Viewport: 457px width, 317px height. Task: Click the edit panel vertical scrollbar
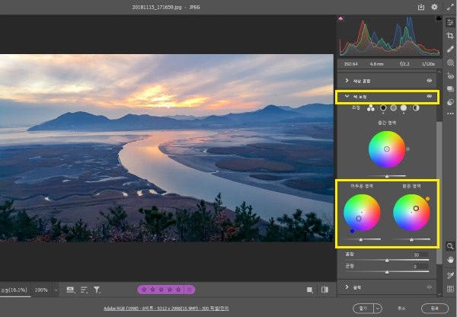(x=439, y=193)
